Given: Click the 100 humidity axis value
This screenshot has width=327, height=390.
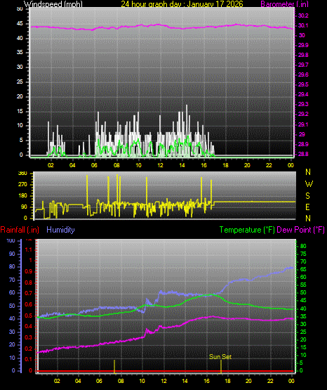Looking at the screenshot, I should point(11,241).
